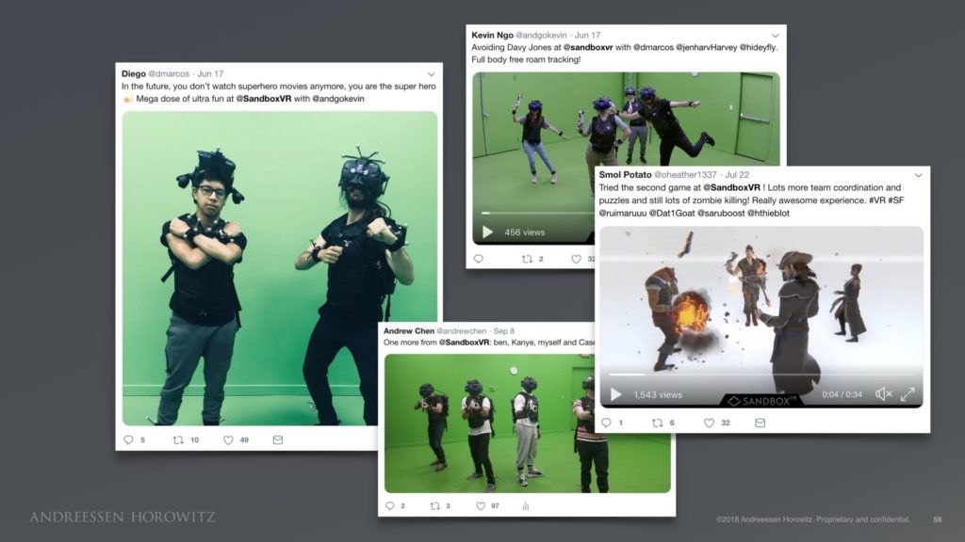Open the #VR hashtag
This screenshot has width=965, height=542.
876,200
